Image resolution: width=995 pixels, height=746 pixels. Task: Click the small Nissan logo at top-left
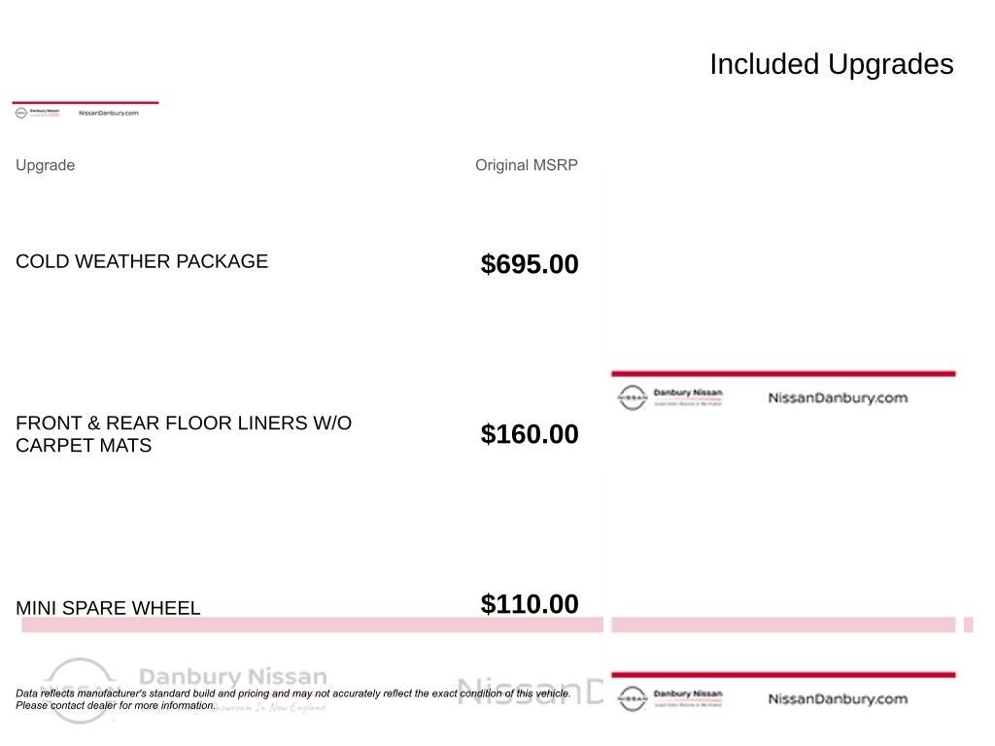tap(21, 113)
